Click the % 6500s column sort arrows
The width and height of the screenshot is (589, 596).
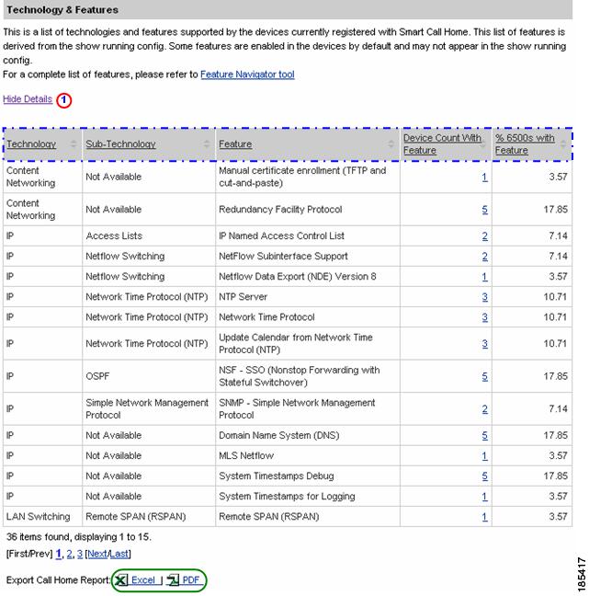pos(563,144)
